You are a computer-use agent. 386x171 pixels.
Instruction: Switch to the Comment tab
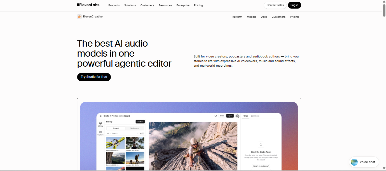click(255, 116)
